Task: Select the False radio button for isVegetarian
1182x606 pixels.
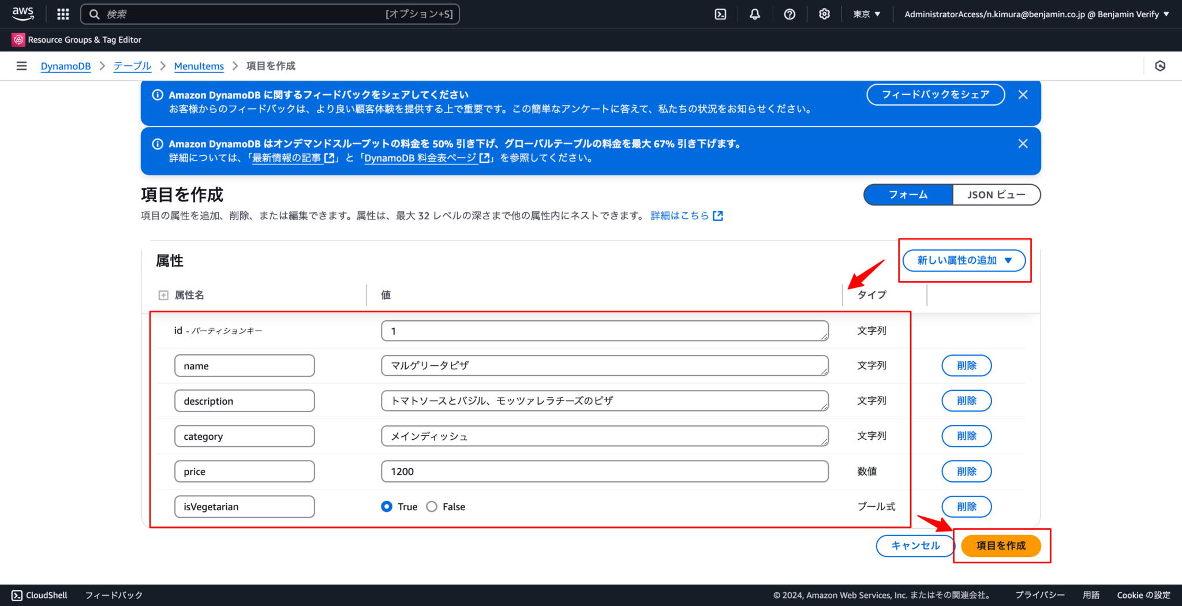Action: click(x=432, y=506)
